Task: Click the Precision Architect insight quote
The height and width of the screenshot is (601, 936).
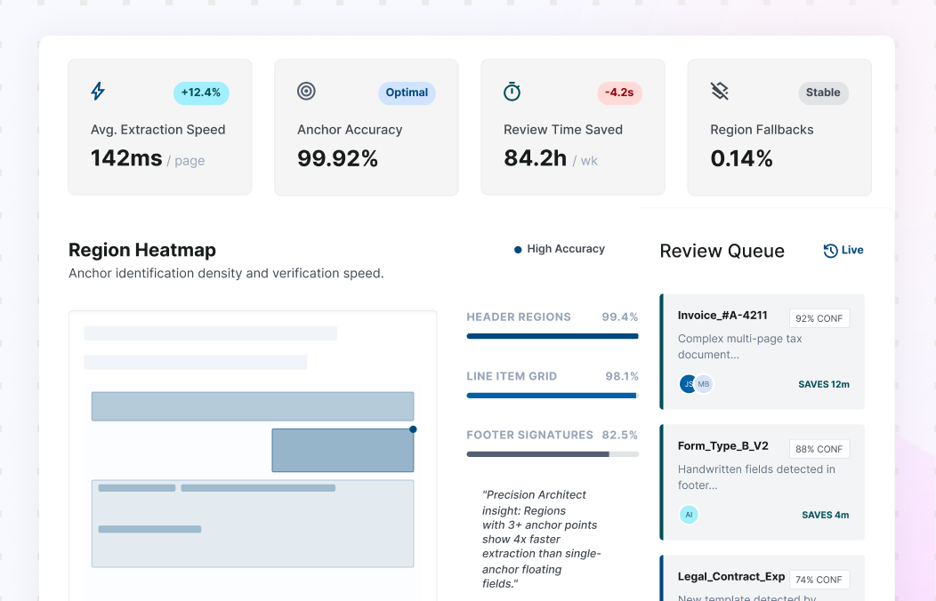Action: tap(542, 539)
